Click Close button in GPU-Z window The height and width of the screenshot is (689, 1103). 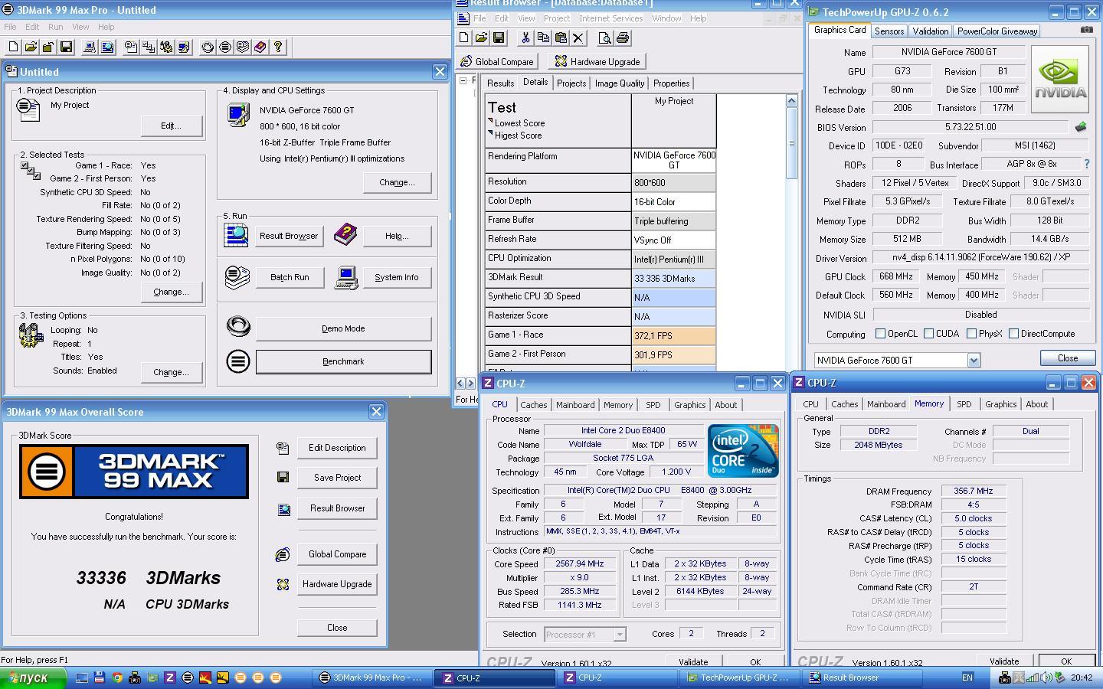click(x=1067, y=358)
